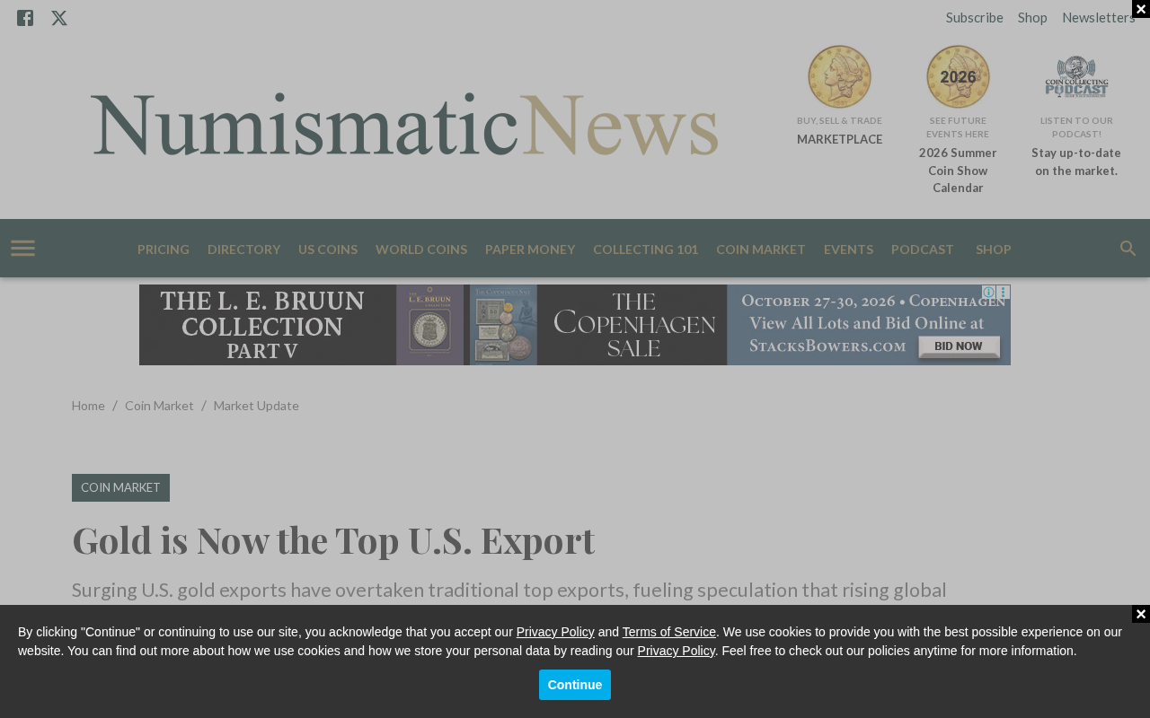Viewport: 1150px width, 718px height.
Task: Open the Paper Money section
Action: point(530,250)
